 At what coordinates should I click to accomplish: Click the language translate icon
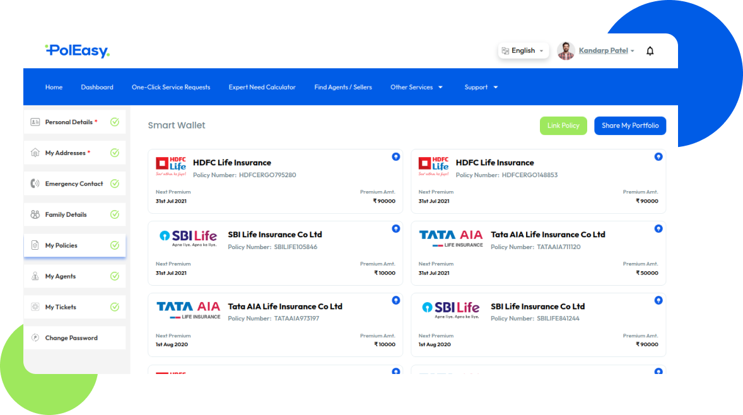[505, 50]
